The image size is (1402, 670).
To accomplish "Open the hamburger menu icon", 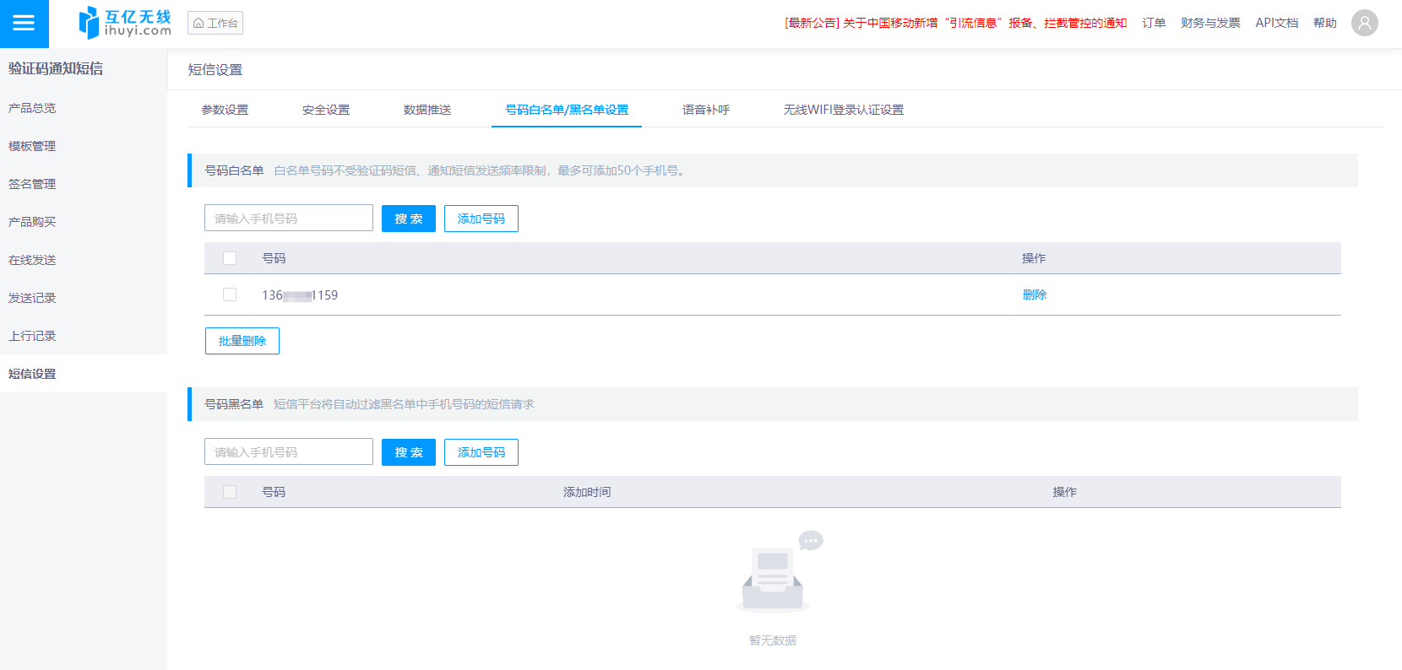I will tap(24, 24).
